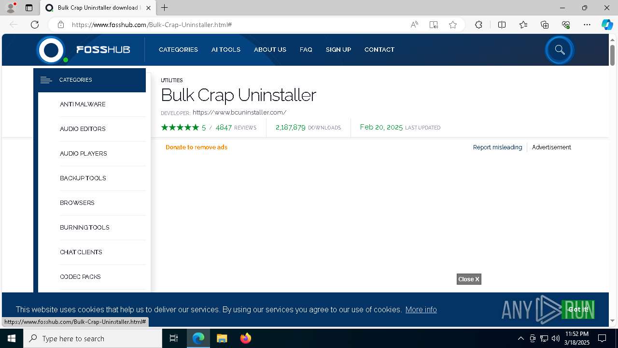
Task: Click Report misleading link
Action: coord(497,147)
